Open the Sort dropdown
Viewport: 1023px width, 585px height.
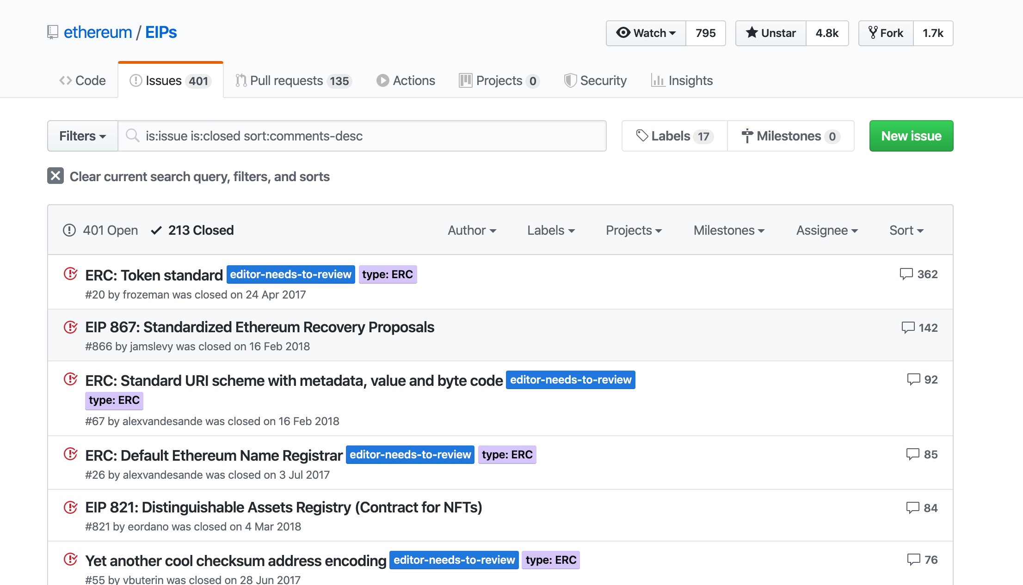coord(906,230)
